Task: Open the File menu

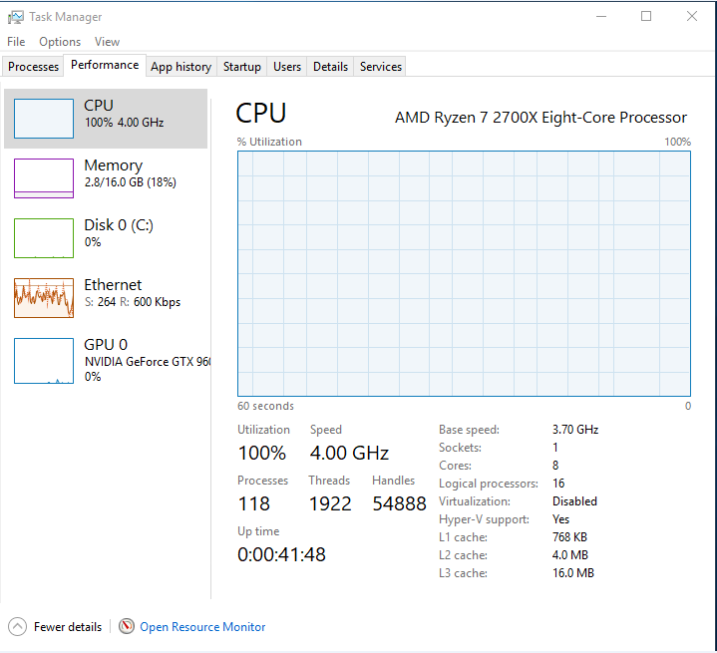Action: (x=16, y=42)
